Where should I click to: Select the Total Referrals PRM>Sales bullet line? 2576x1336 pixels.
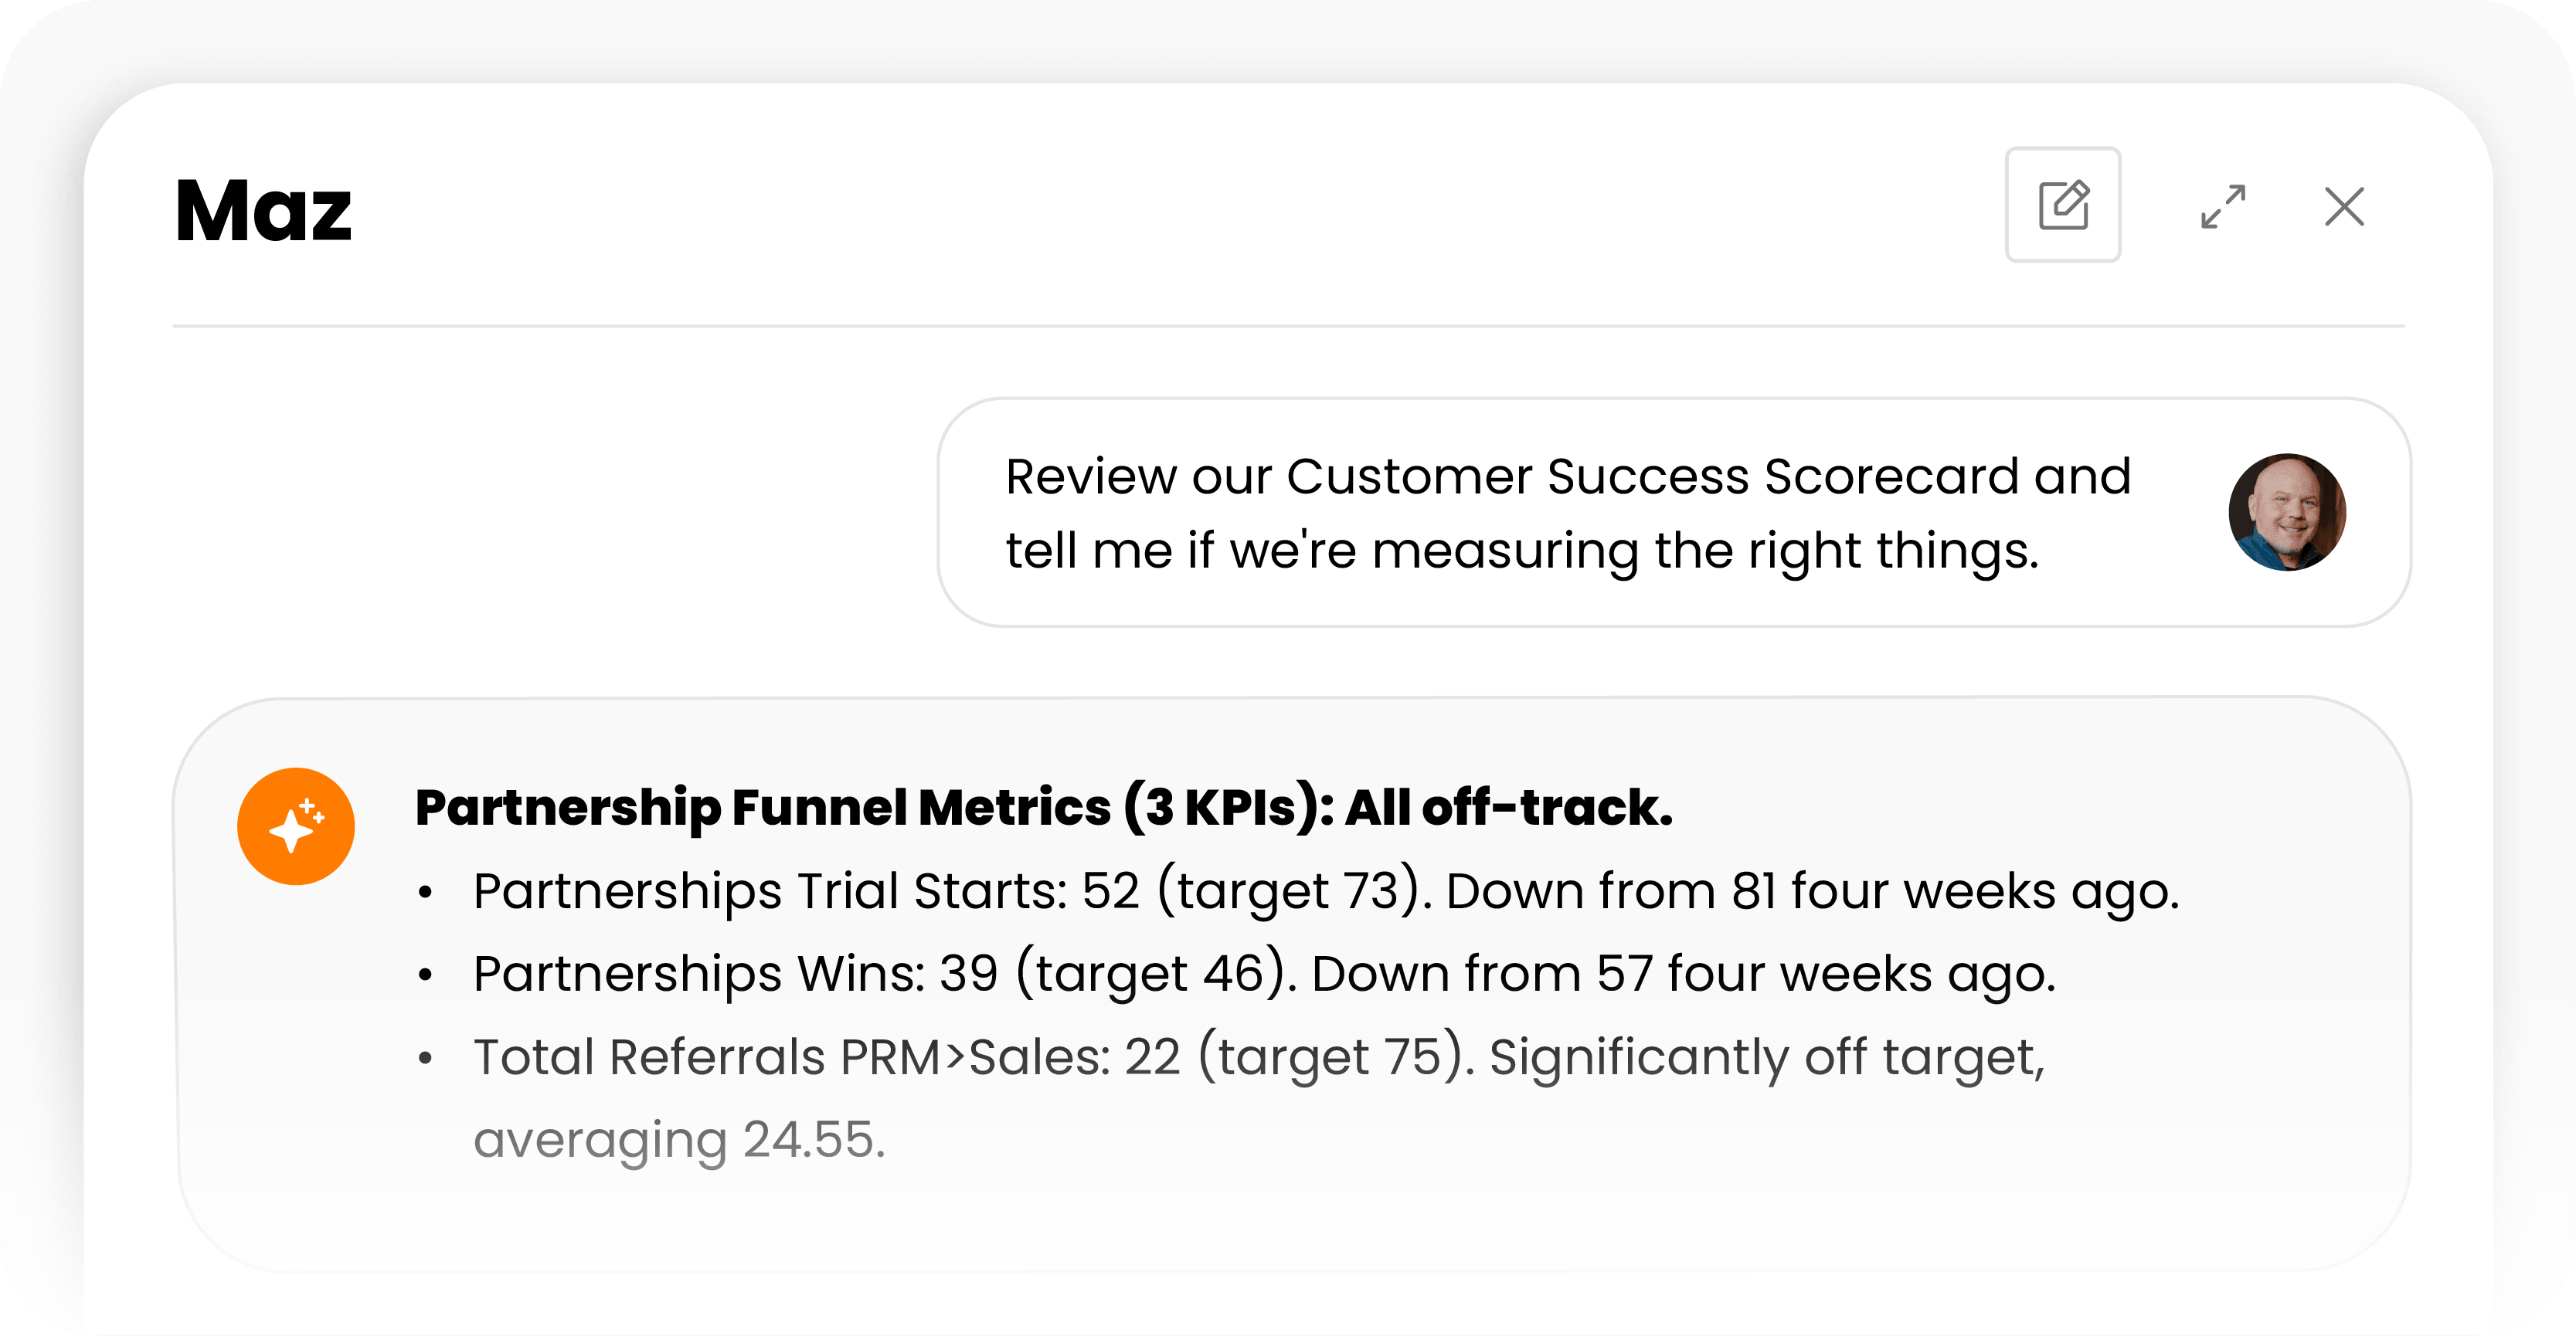pyautogui.click(x=1260, y=1096)
